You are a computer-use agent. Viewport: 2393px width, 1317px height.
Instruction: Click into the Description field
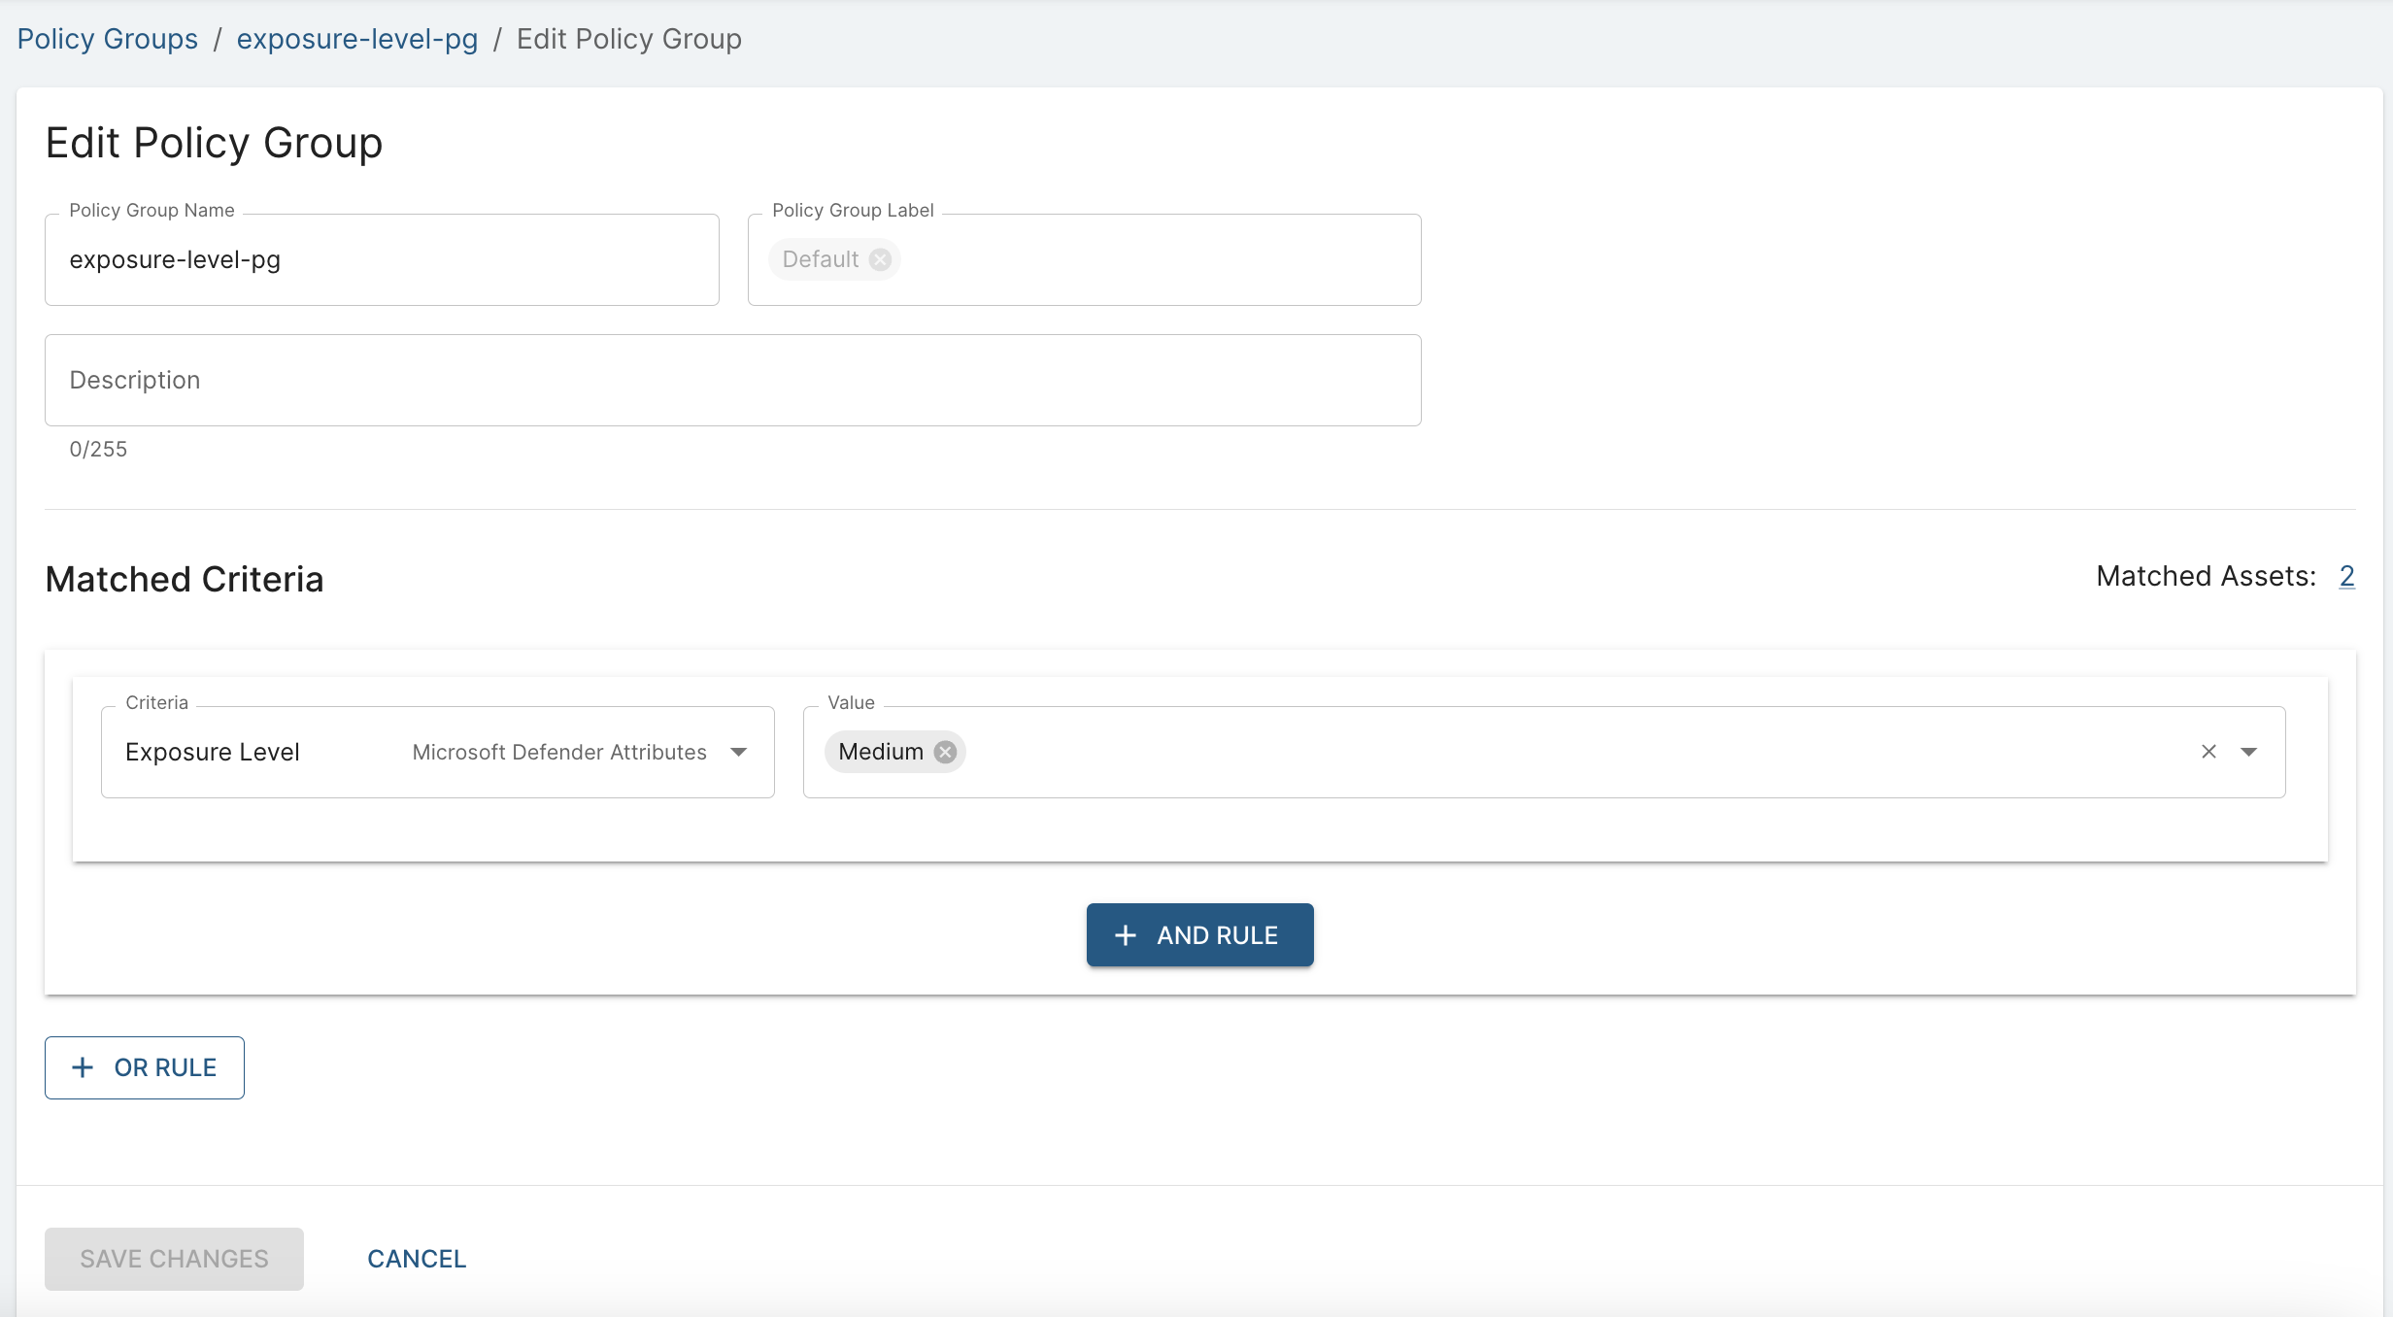(732, 380)
